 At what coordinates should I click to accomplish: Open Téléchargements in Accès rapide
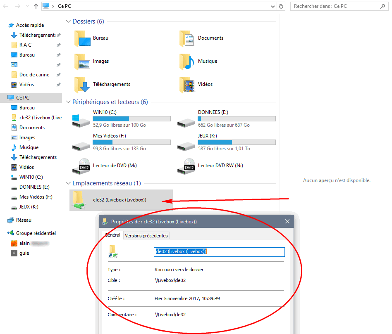38,35
